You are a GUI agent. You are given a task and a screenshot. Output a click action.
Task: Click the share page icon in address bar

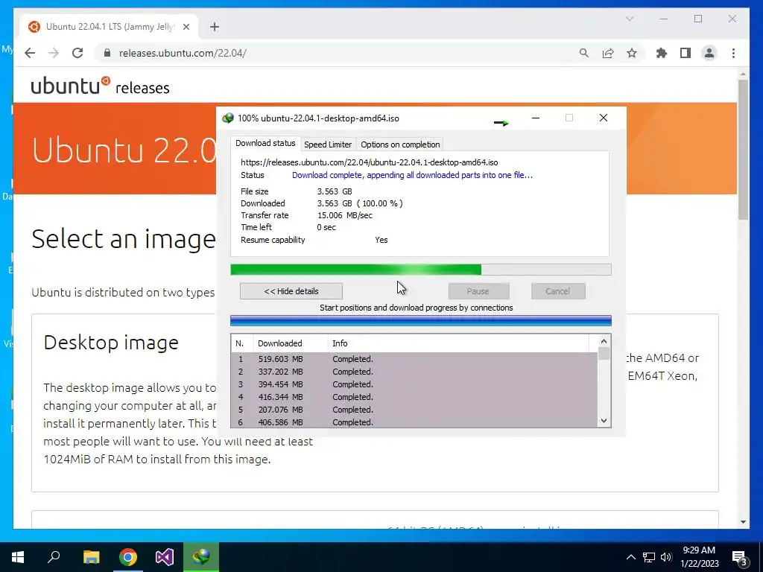pyautogui.click(x=608, y=53)
